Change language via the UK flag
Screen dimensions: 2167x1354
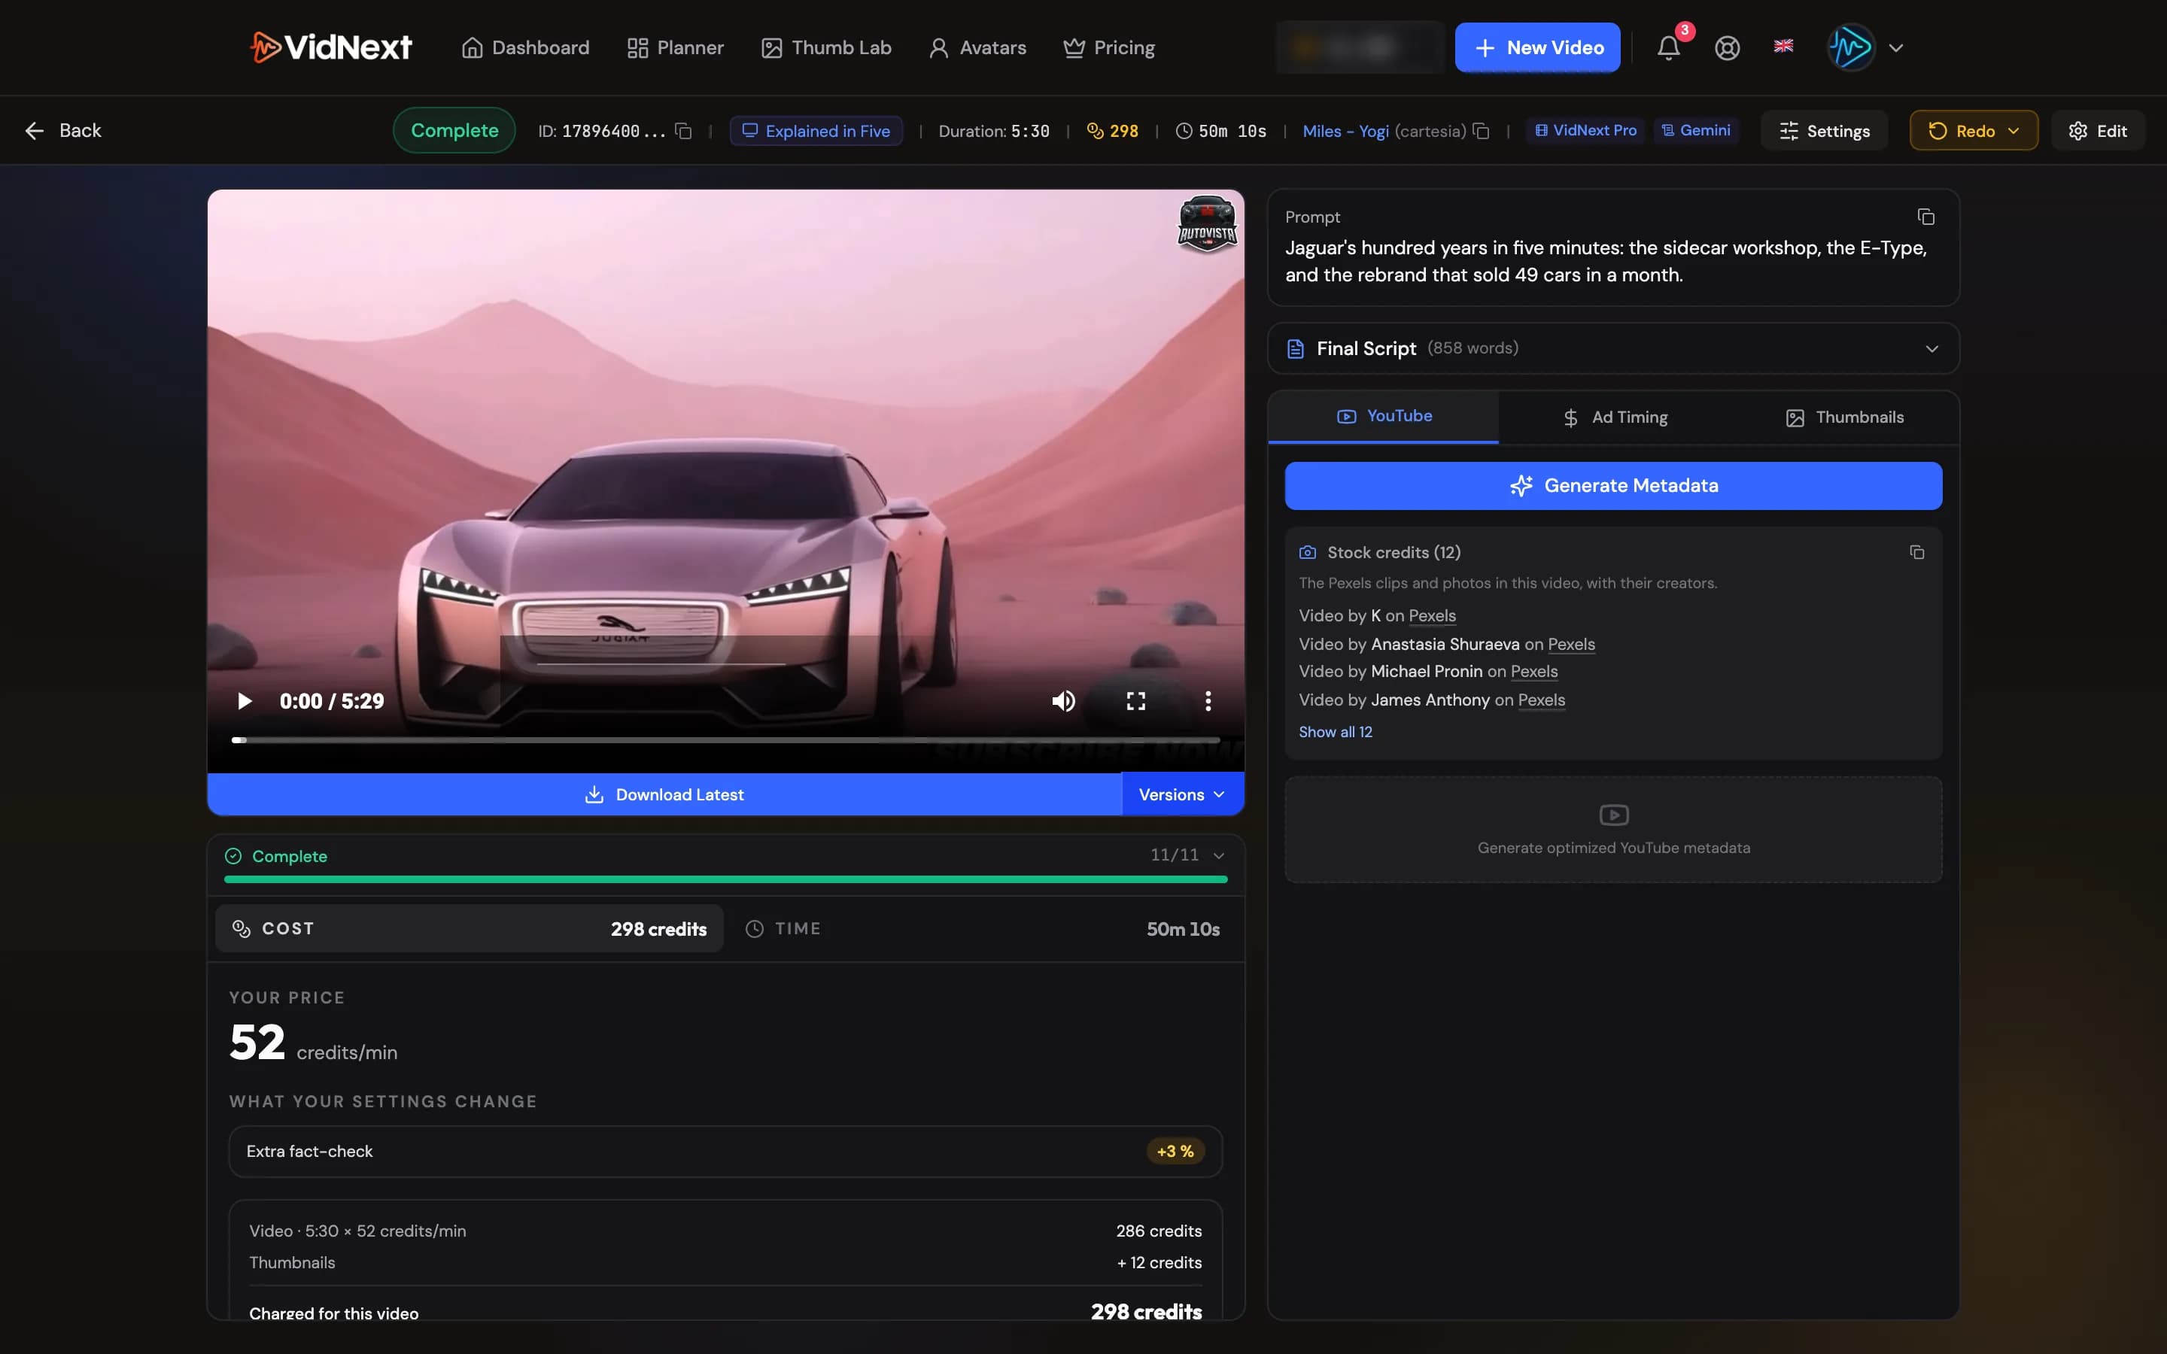(1783, 47)
